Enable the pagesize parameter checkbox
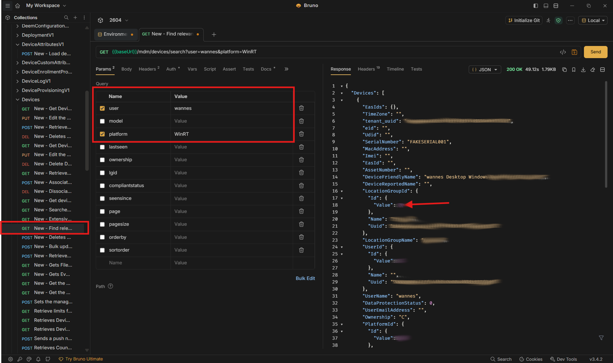Image resolution: width=613 pixels, height=363 pixels. pyautogui.click(x=102, y=224)
